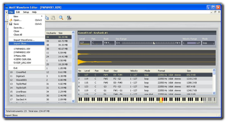Minimize the inner document window
The height and width of the screenshot is (124, 228).
point(211,12)
